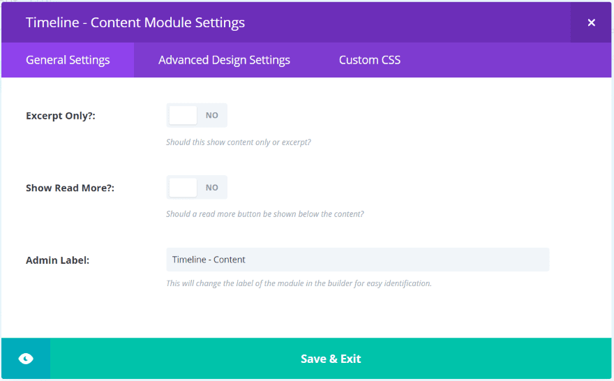
Task: Click the Timeline - Content Module Settings title
Action: 135,22
